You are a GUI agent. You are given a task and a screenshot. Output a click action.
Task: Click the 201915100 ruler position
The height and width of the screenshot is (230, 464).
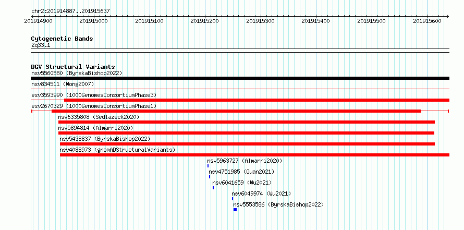point(149,21)
